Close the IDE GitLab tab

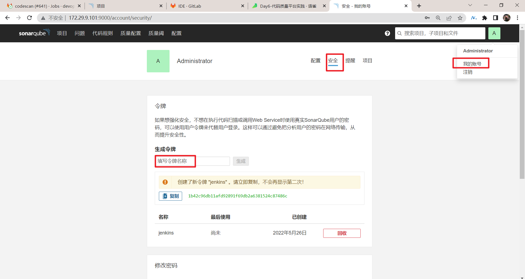243,6
